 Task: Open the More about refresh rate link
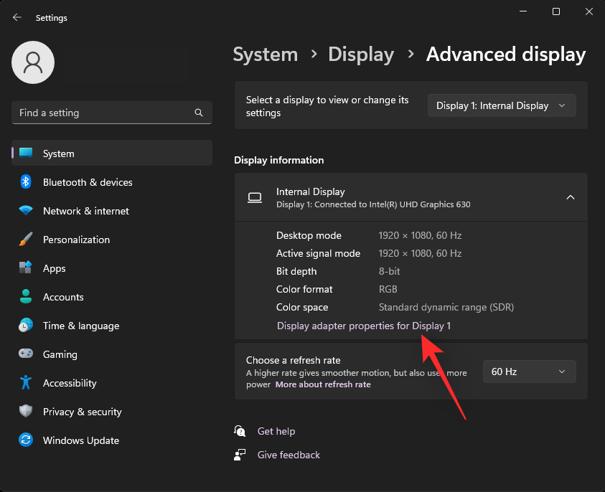(x=323, y=384)
